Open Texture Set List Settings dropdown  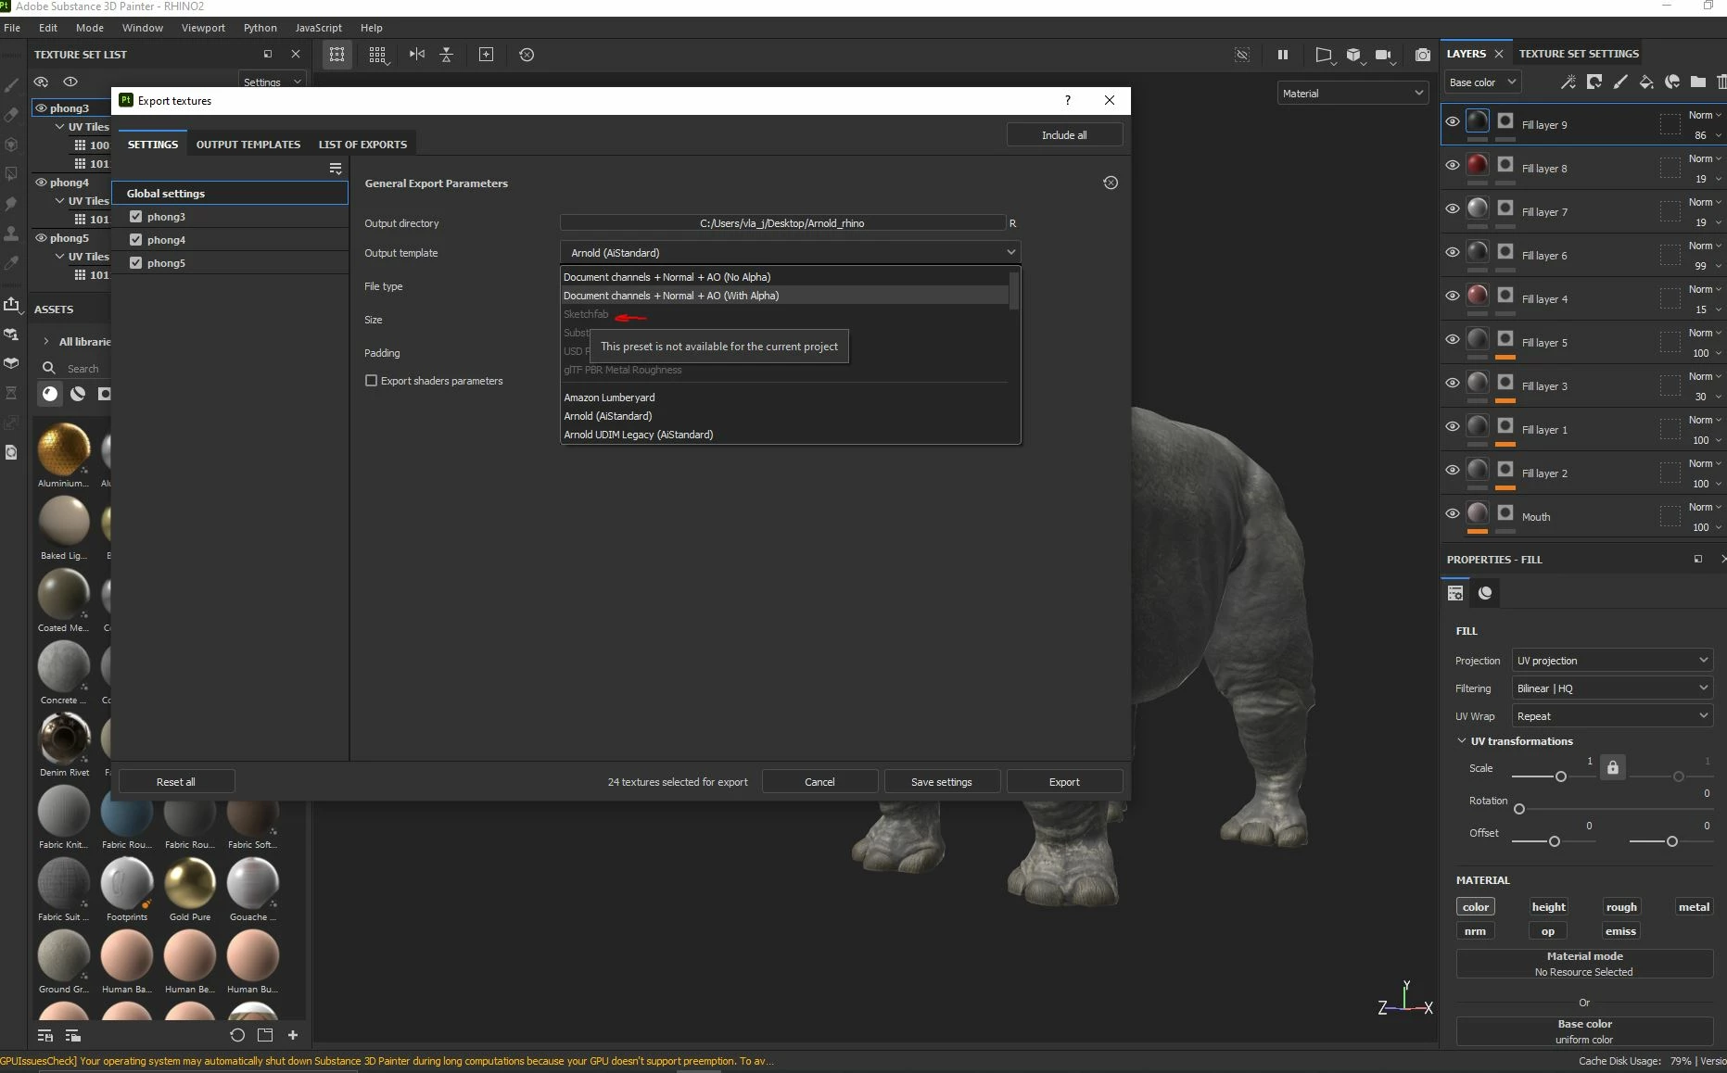pyautogui.click(x=272, y=82)
